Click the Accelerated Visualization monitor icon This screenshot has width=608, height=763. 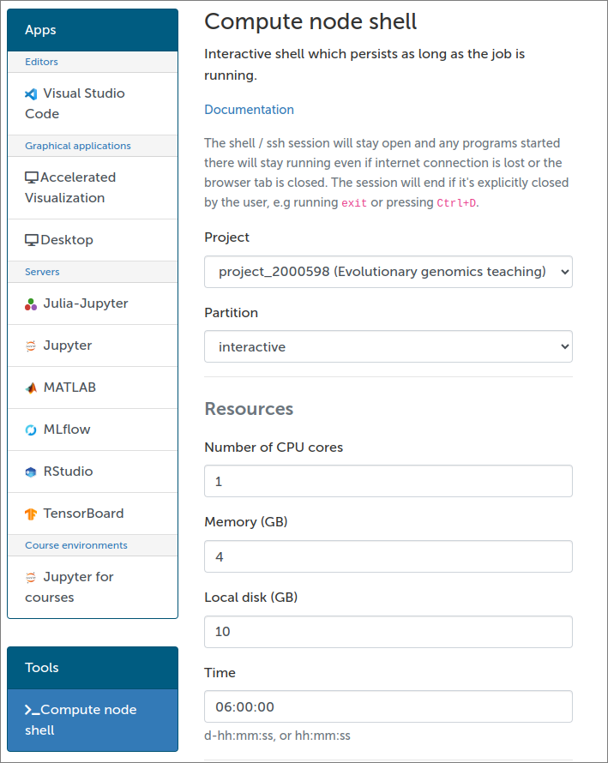(32, 177)
